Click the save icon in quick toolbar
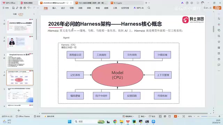223x125 pixels. 13,8
